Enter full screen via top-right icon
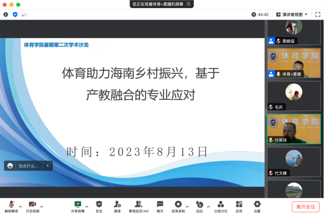The image size is (324, 216). [x=317, y=14]
